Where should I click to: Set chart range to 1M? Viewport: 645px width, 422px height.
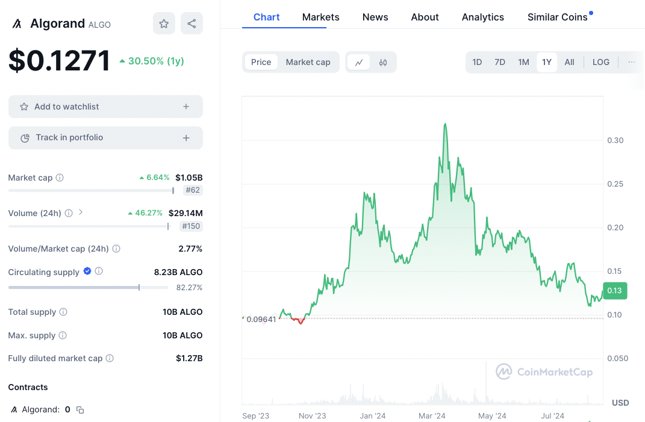[x=523, y=62]
